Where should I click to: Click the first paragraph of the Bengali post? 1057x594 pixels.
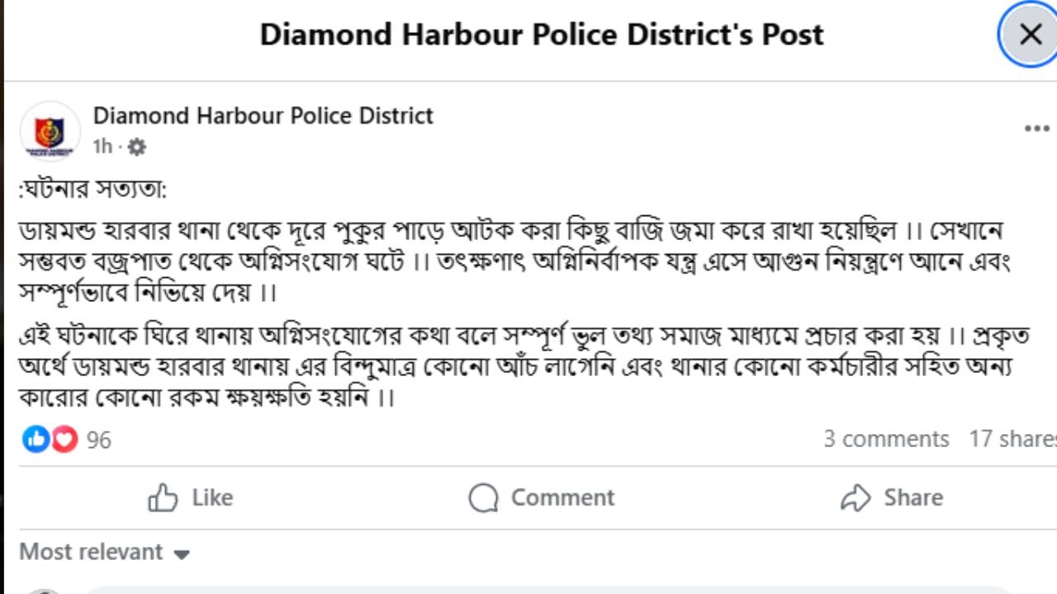tap(512, 261)
